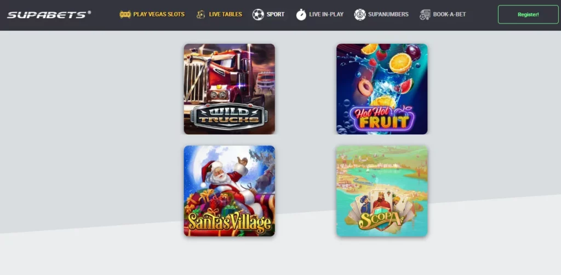Screen dimensions: 561x275
Task: Select Live Tables in the navigation
Action: (x=225, y=15)
